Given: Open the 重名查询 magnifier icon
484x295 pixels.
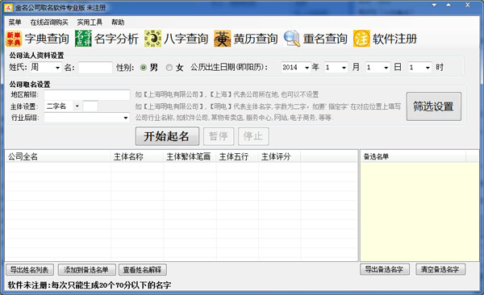Looking at the screenshot, I should (292, 39).
